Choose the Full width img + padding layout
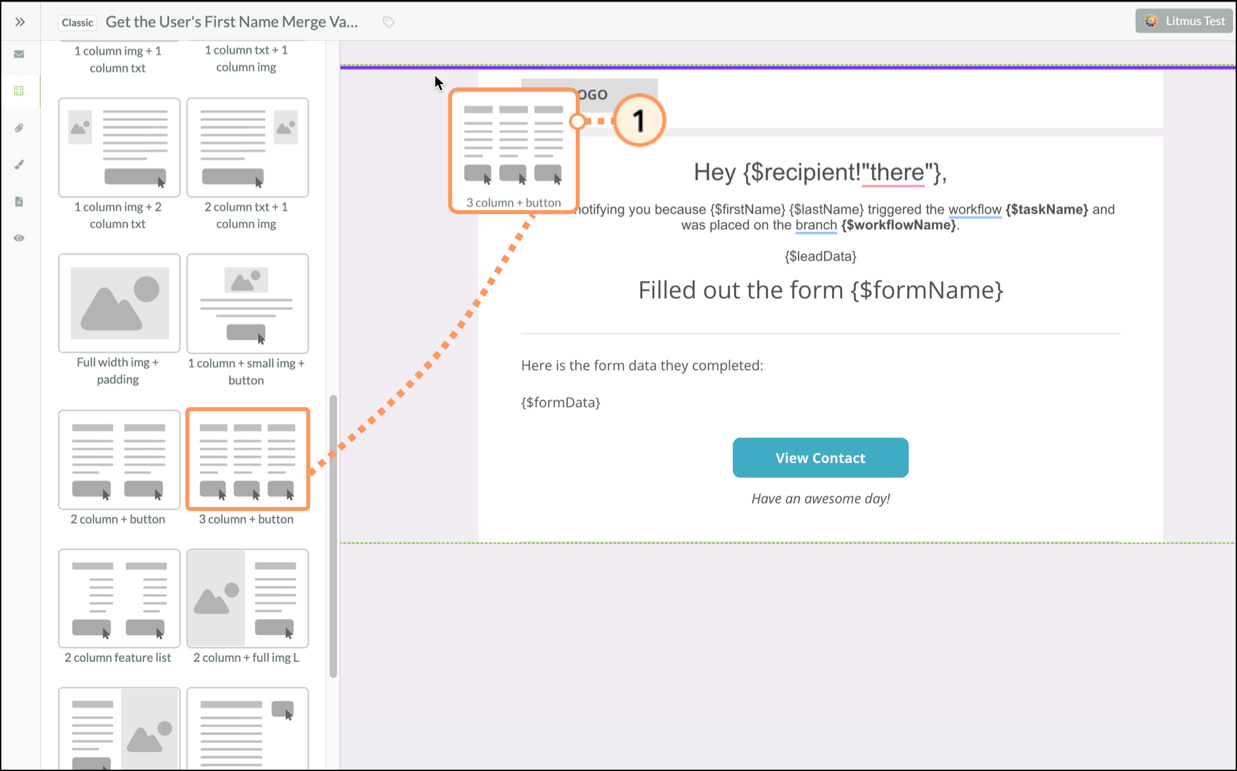The width and height of the screenshot is (1237, 771). point(119,303)
